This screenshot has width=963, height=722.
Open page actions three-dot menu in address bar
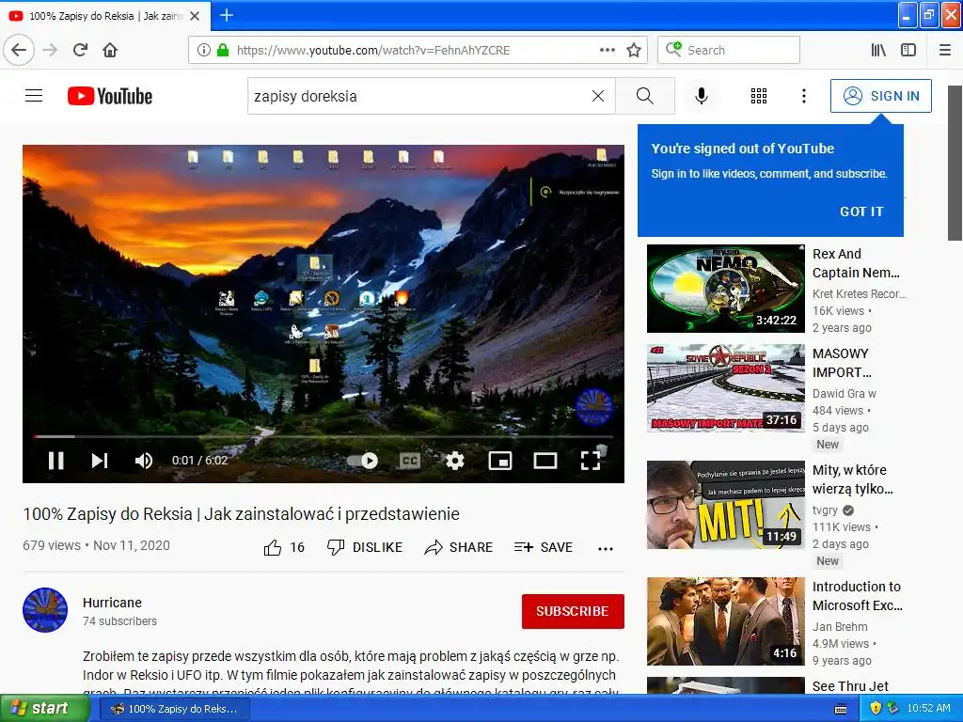pos(608,50)
